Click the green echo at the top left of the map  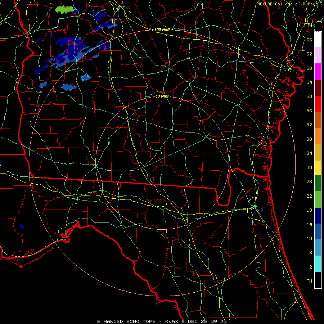click(66, 9)
